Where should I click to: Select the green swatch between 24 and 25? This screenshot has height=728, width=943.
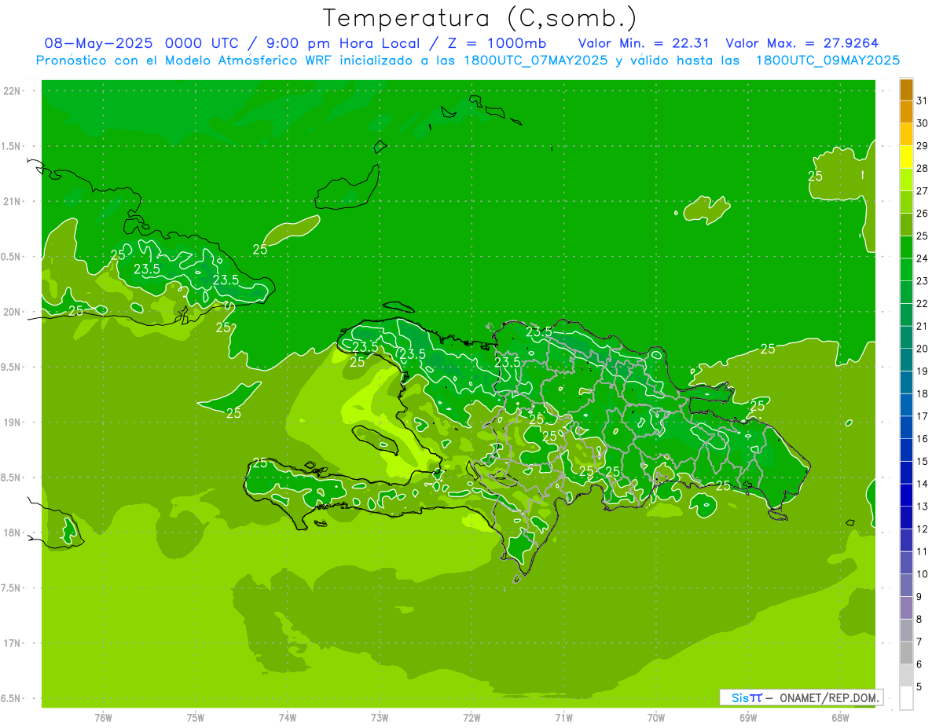click(x=906, y=247)
